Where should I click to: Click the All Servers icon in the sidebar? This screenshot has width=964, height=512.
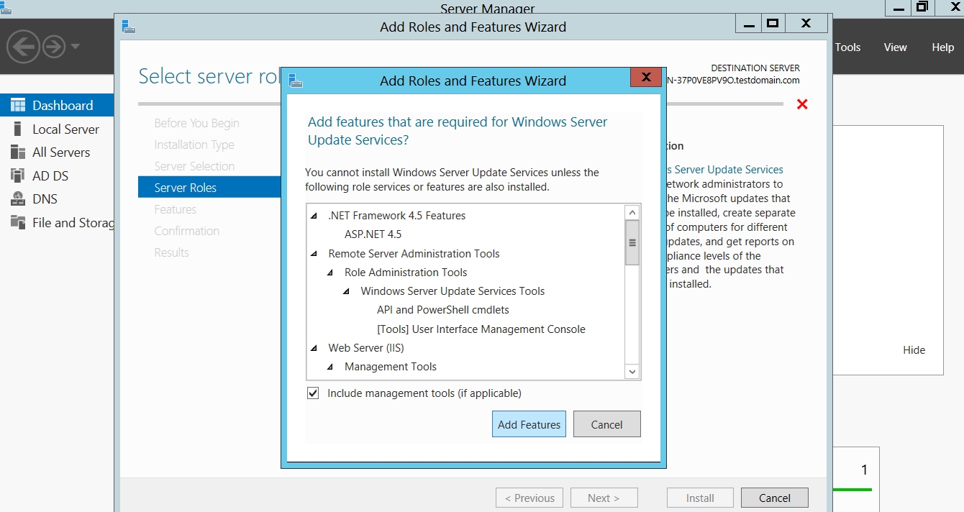18,152
